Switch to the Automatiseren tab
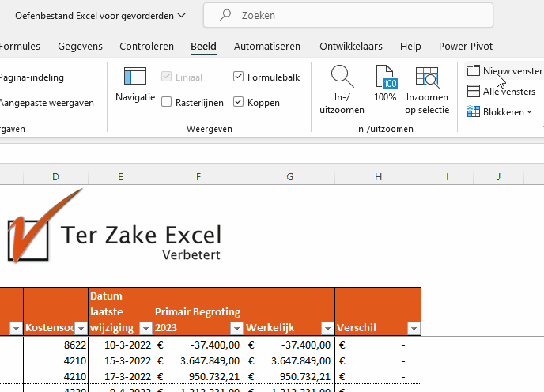 click(x=267, y=47)
